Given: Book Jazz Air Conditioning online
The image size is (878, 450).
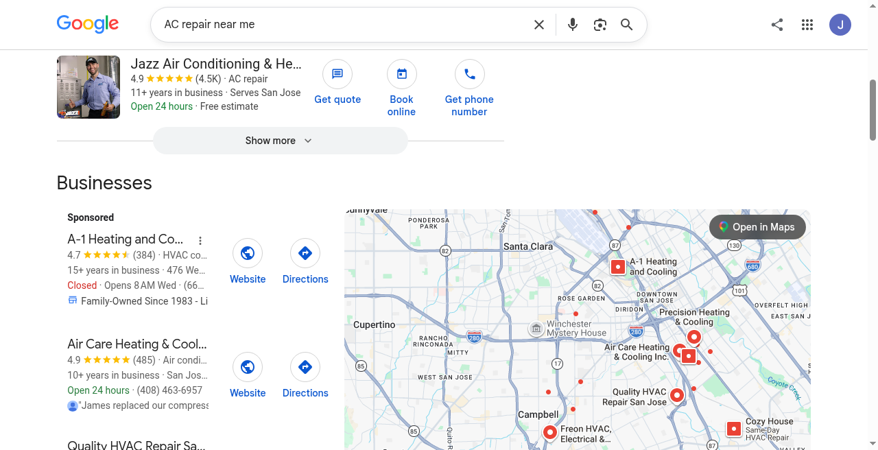Looking at the screenshot, I should tap(401, 88).
